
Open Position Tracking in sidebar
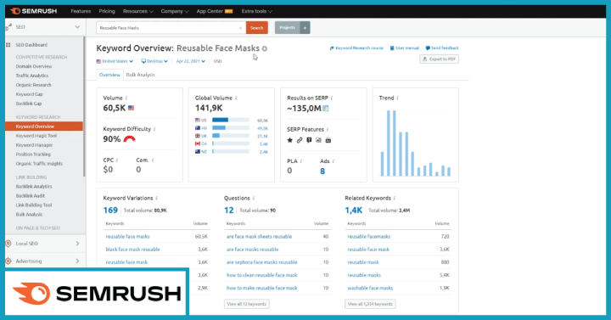click(x=33, y=154)
